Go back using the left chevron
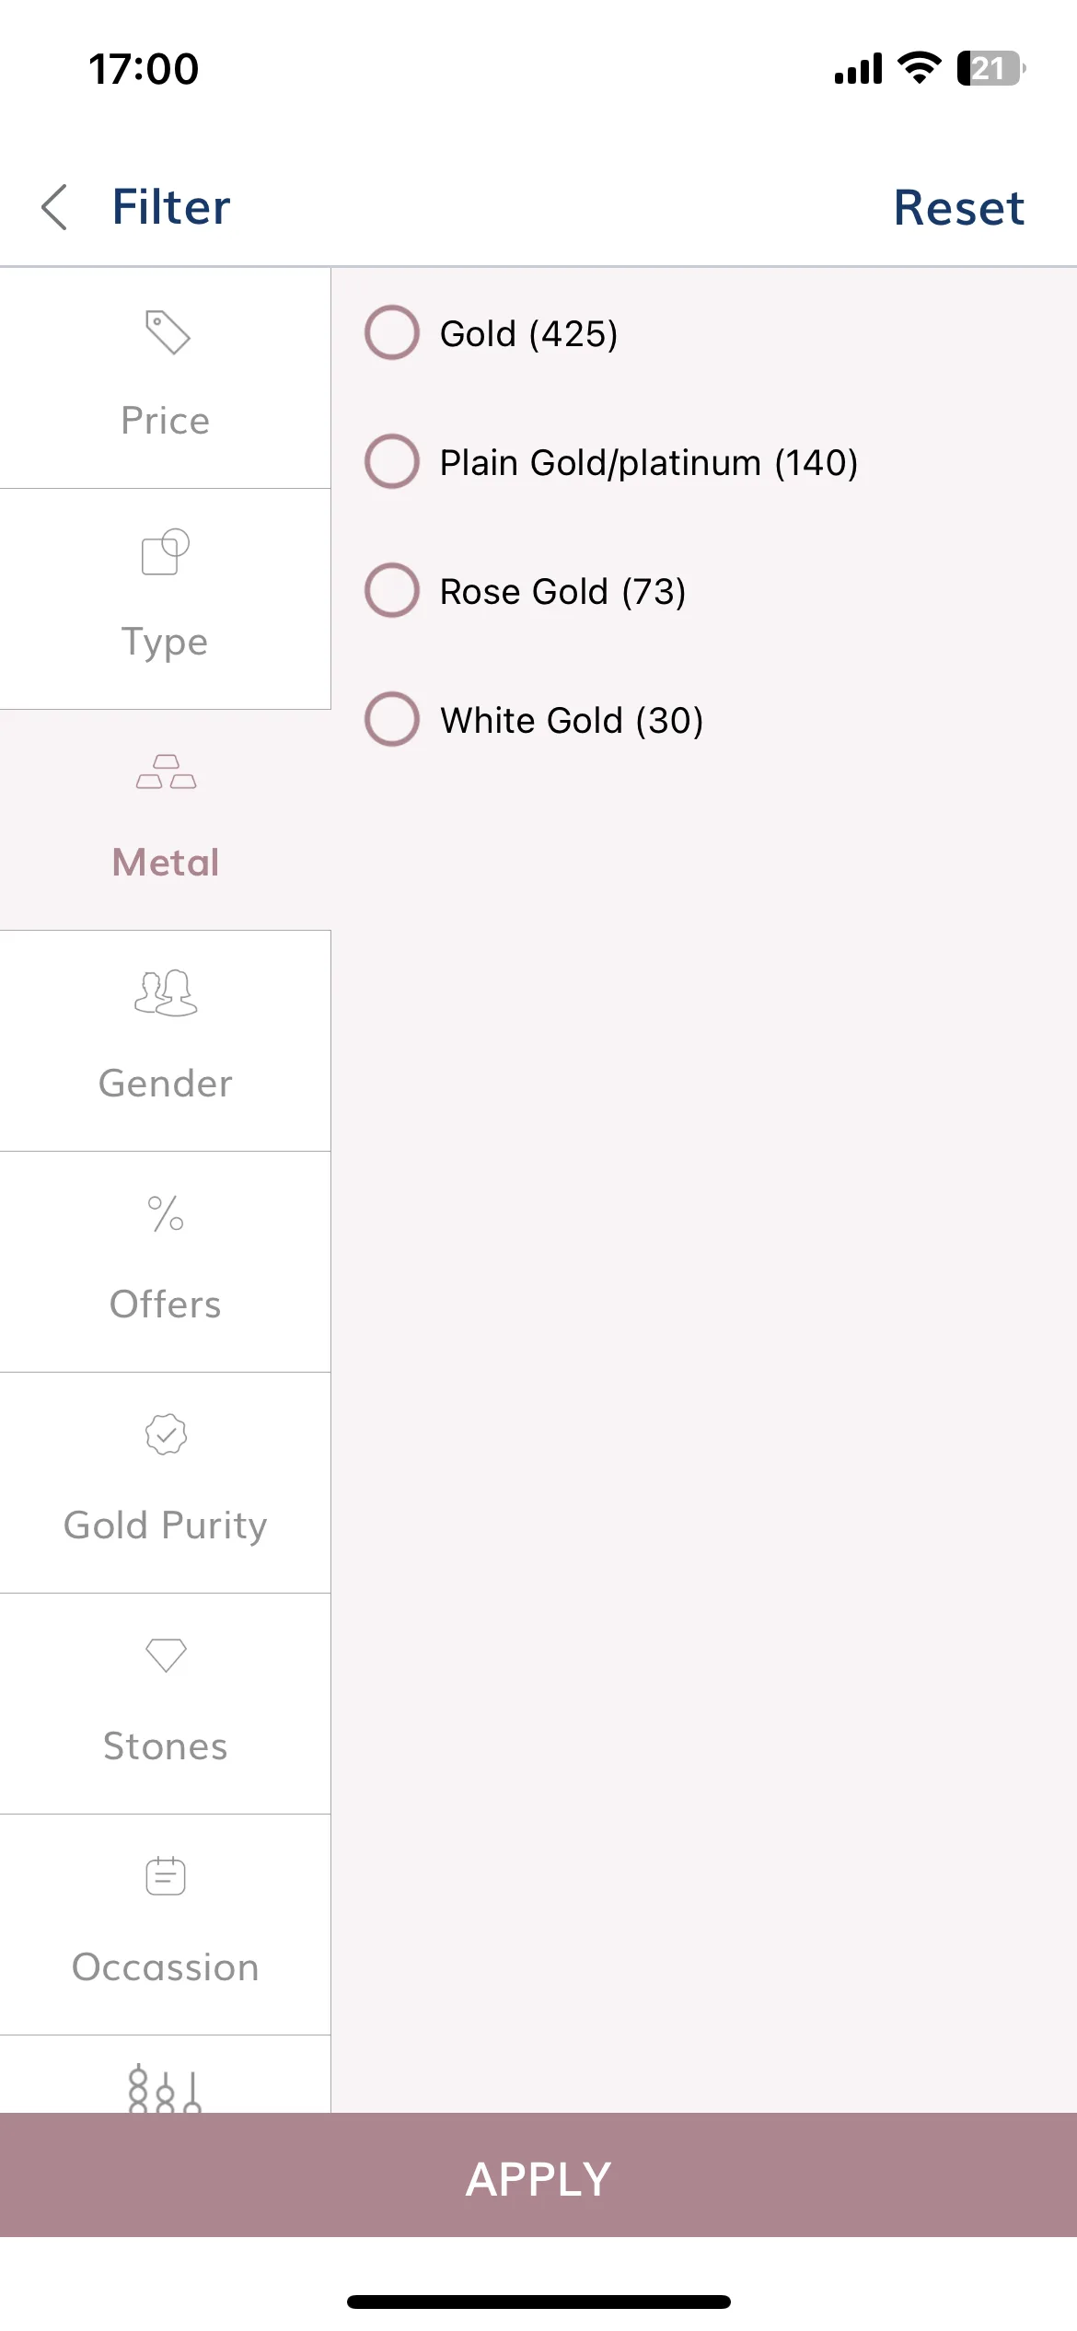Screen dimensions: 1077x2331 click(55, 207)
